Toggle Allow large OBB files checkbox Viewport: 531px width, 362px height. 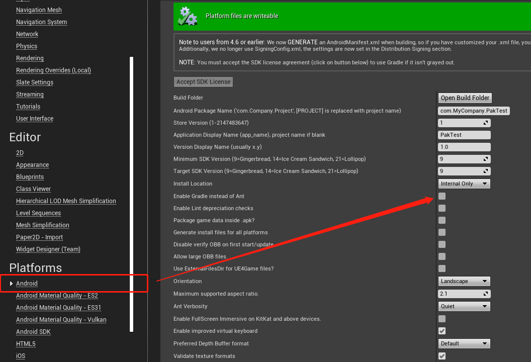[x=442, y=257]
